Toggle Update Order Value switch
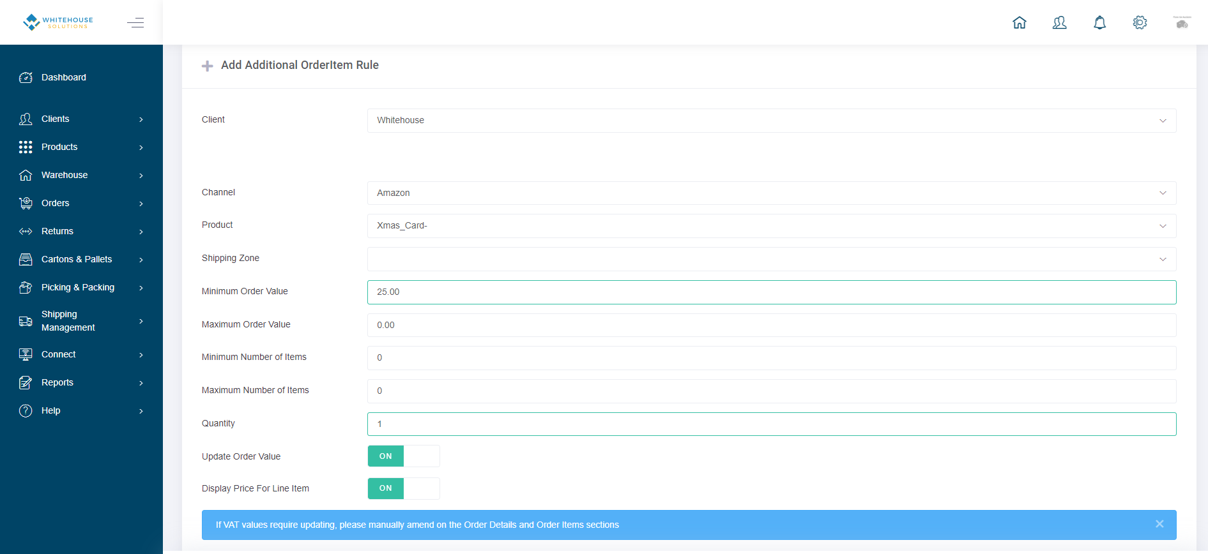The height and width of the screenshot is (554, 1208). tap(404, 456)
